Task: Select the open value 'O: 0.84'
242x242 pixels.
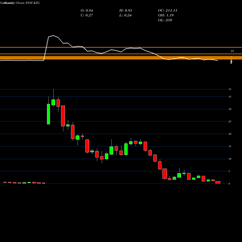Action: [87, 11]
